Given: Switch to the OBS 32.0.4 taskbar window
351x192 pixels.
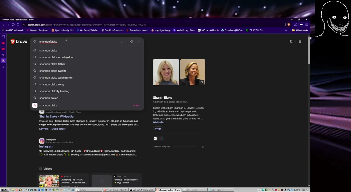Looking at the screenshot, I should click(142, 190).
